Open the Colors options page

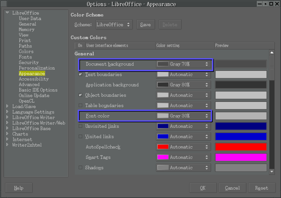(x=26, y=51)
